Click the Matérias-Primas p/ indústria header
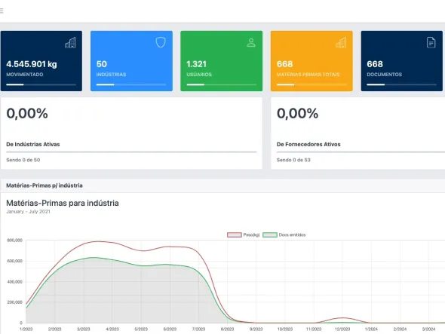 (44, 185)
